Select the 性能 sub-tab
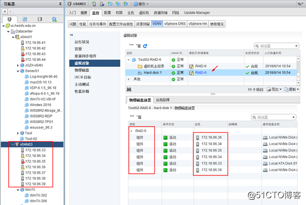This screenshot has height=205, width=306. (83, 24)
